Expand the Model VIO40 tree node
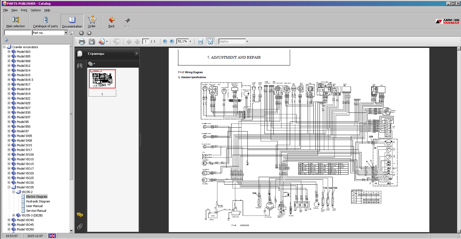 [9, 220]
